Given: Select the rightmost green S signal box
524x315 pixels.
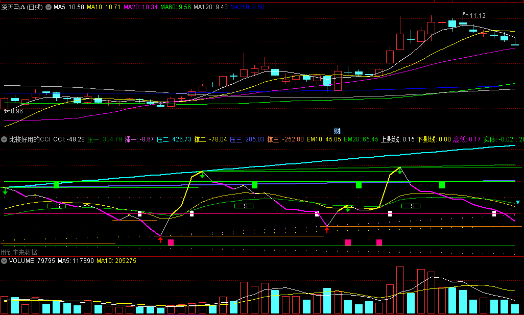Looking at the screenshot, I should (x=411, y=206).
